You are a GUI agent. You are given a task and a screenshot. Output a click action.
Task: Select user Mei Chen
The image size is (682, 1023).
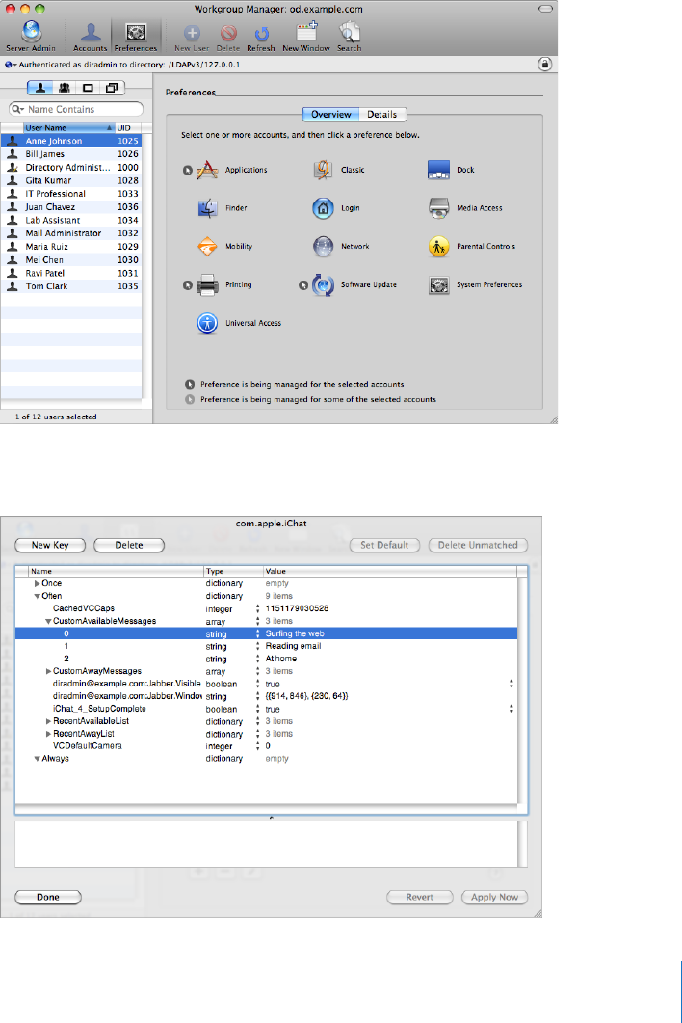click(71, 259)
